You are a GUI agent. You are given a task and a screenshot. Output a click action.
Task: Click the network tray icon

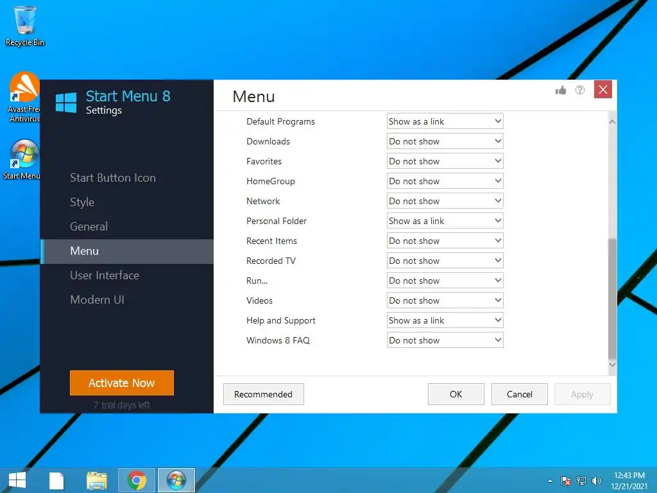(x=581, y=481)
